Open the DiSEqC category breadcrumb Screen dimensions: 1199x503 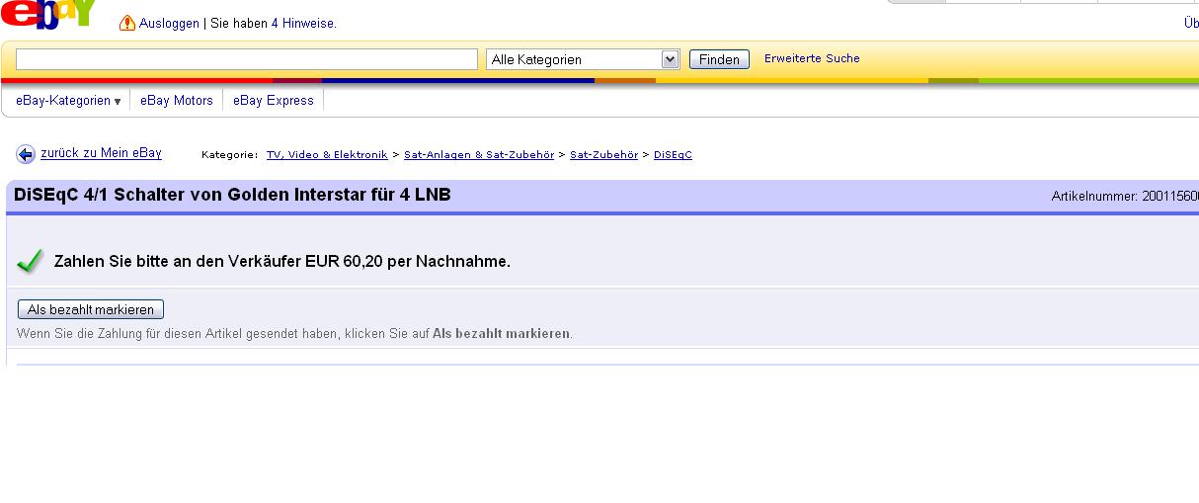673,155
